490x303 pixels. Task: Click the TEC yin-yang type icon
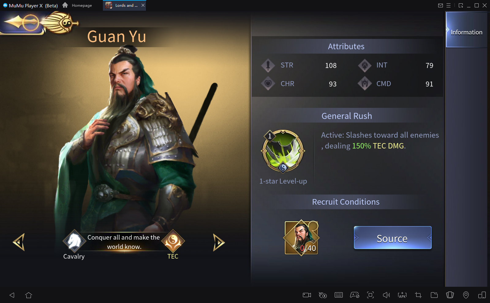pos(173,241)
